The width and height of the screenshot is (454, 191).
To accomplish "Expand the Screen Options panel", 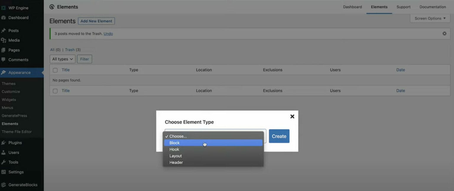I will click(429, 18).
